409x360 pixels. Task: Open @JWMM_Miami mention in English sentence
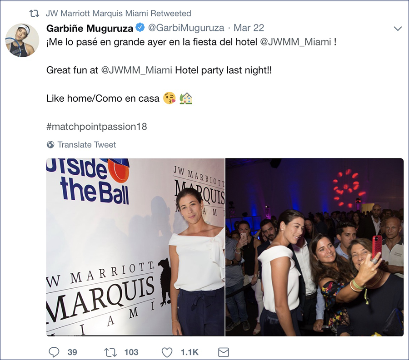[x=136, y=70]
